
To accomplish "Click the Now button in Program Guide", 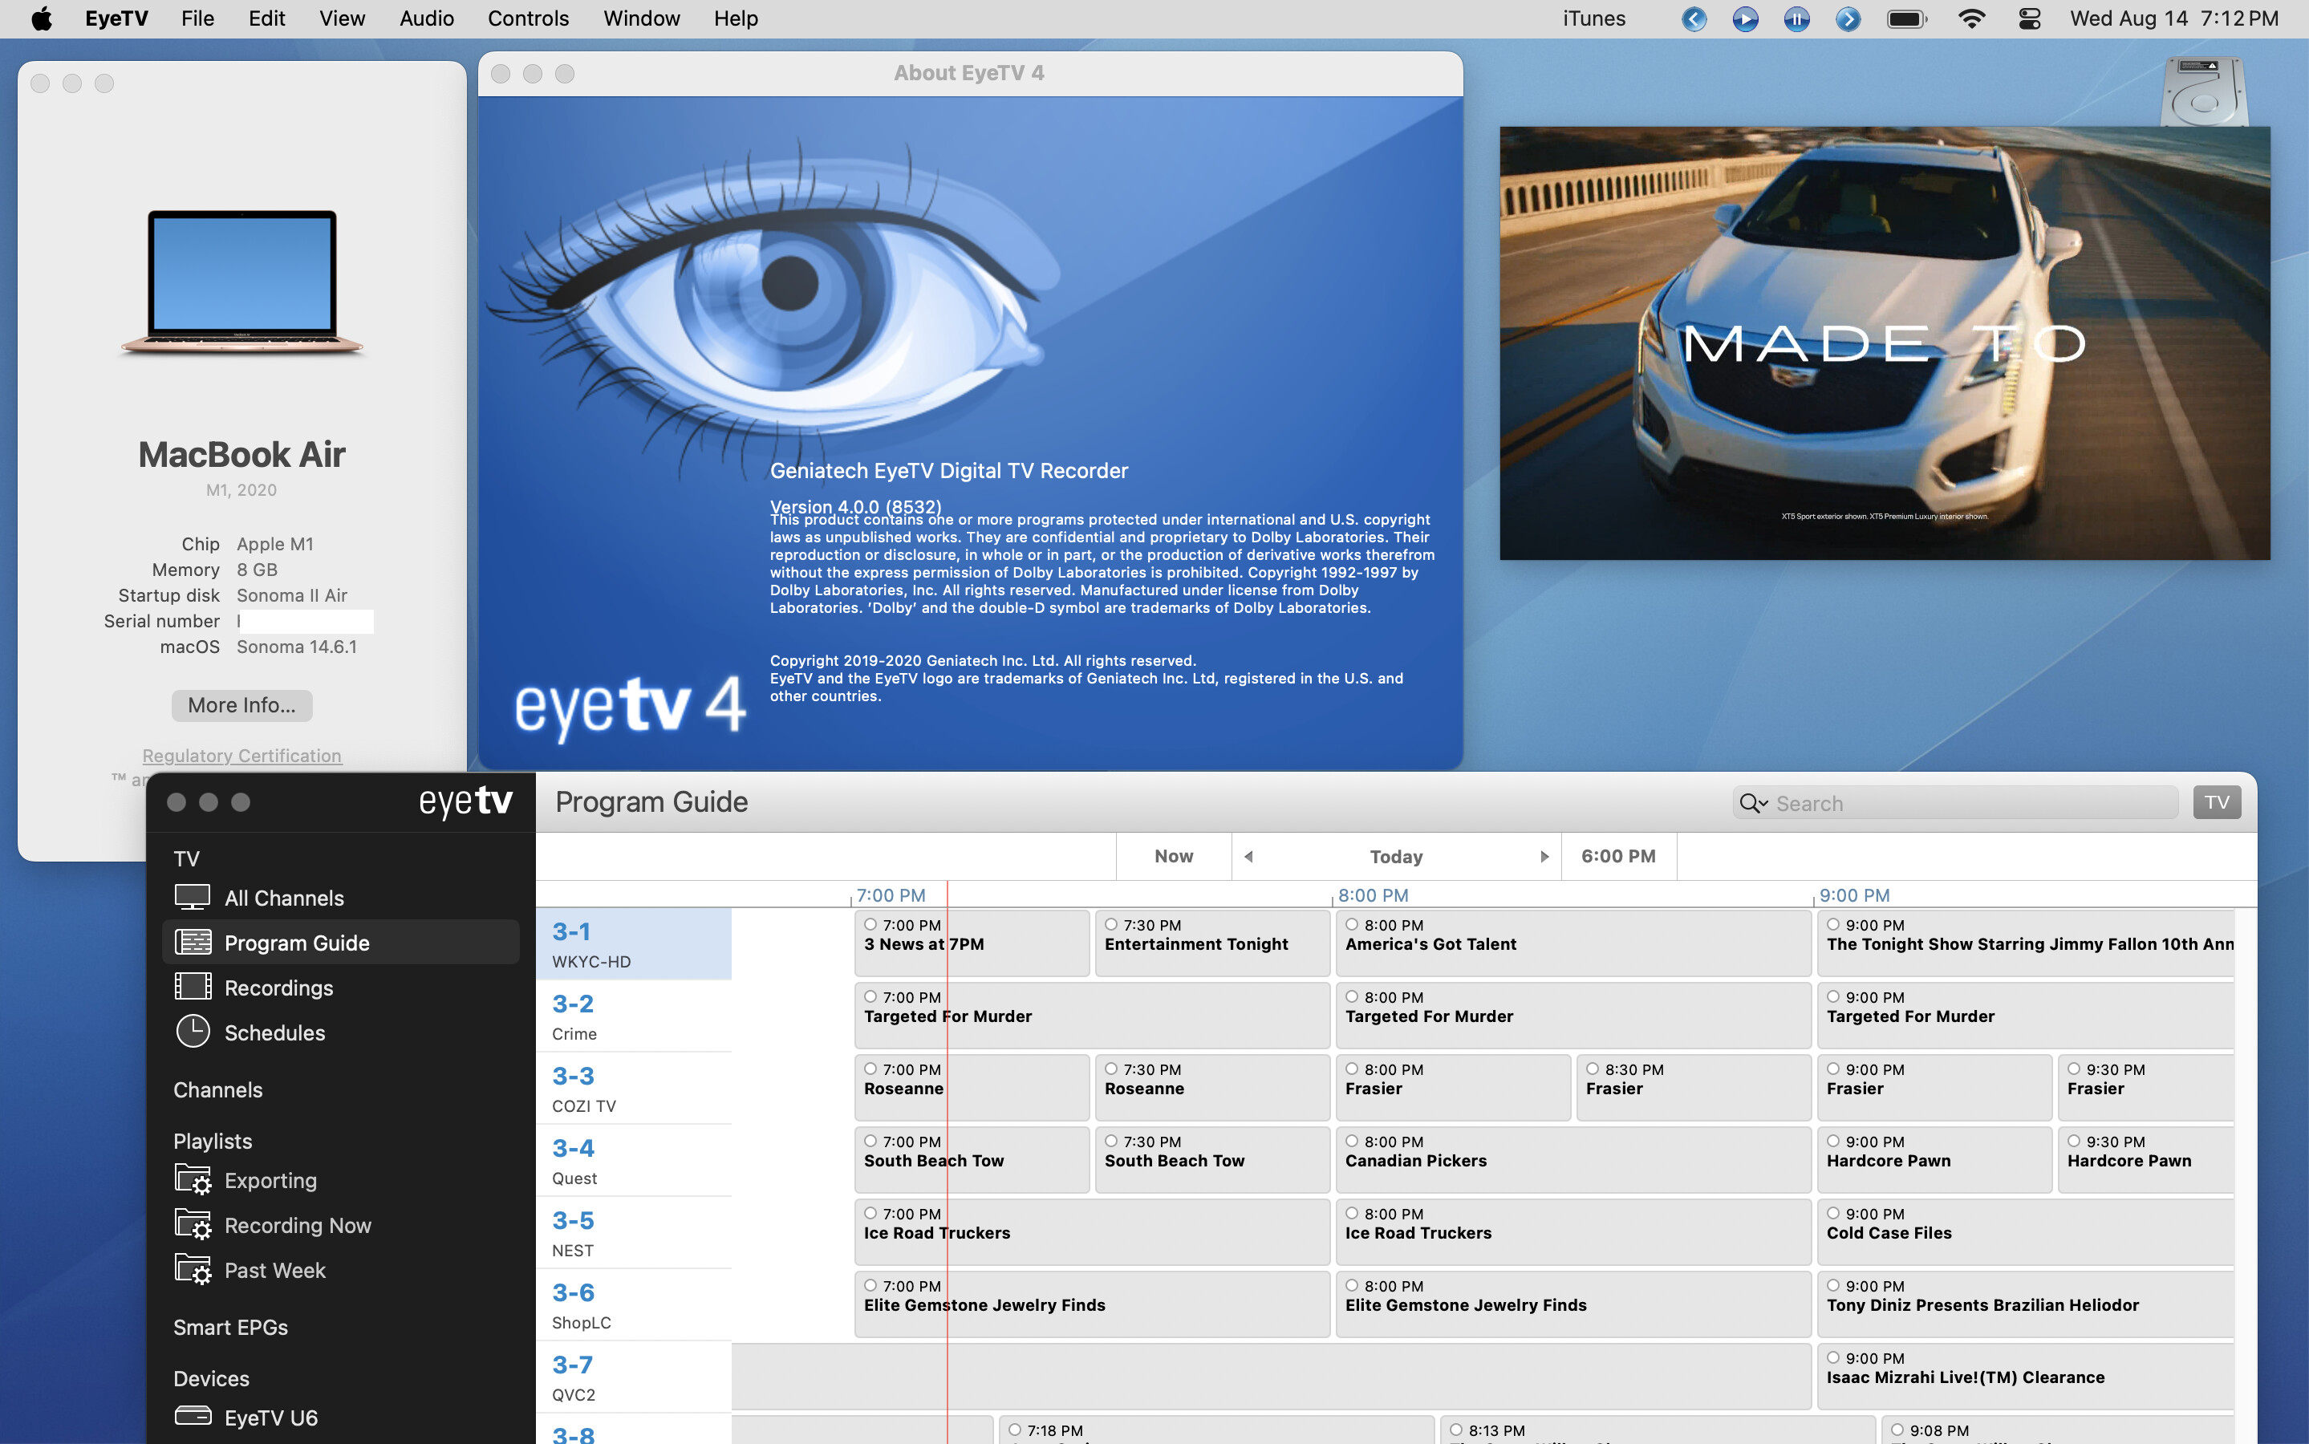I will pos(1174,857).
